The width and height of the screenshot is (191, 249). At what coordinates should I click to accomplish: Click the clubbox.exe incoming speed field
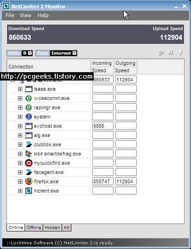point(103,144)
